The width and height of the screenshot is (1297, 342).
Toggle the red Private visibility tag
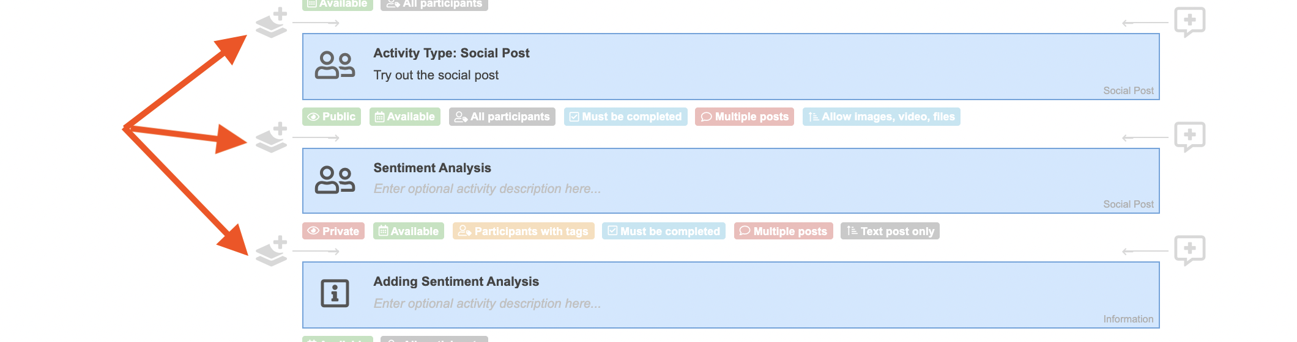pyautogui.click(x=333, y=231)
